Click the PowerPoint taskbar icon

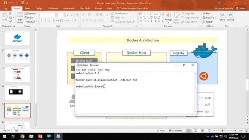click(40, 136)
